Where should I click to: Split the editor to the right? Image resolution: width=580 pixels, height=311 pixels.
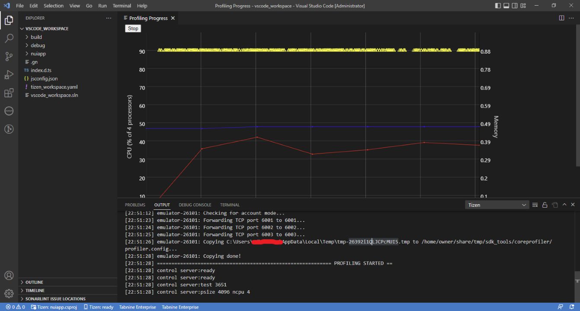click(x=561, y=18)
